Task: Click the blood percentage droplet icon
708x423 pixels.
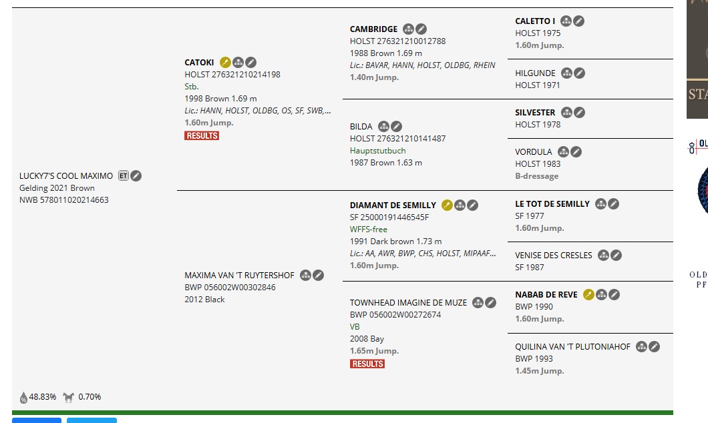Action: [23, 397]
